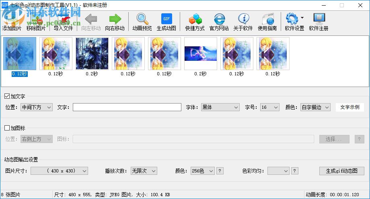Click the status bar text 8 张图片
Screen dimensions: 370x199
pyautogui.click(x=10, y=195)
